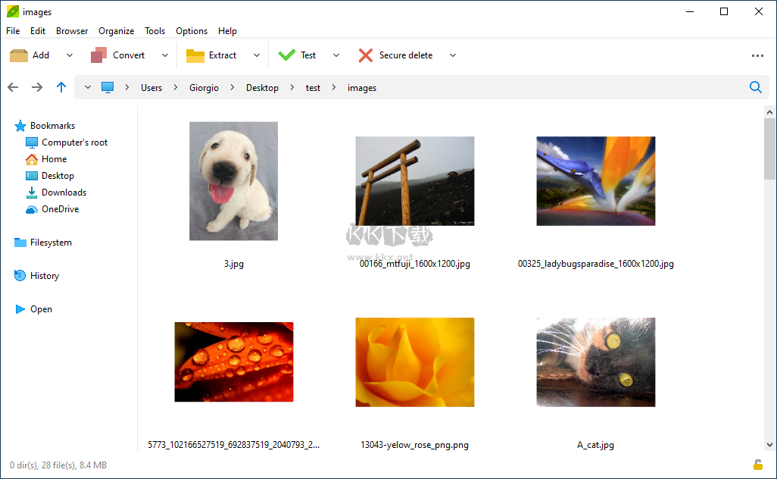This screenshot has height=479, width=777.
Task: Click the Convert toolbar icon
Action: 99,55
